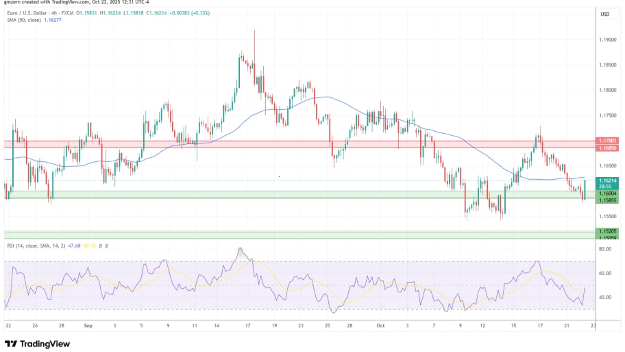Click the 80.00 level on RSI axis
The height and width of the screenshot is (352, 625).
[604, 250]
